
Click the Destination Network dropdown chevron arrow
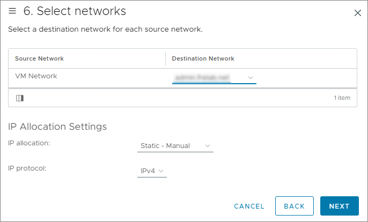pos(251,78)
